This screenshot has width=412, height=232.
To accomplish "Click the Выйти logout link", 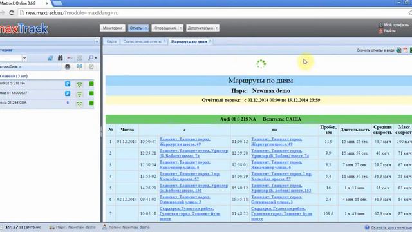I will coord(389,31).
